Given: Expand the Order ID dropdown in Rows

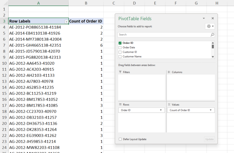Looking at the screenshot, I should click(x=161, y=110).
